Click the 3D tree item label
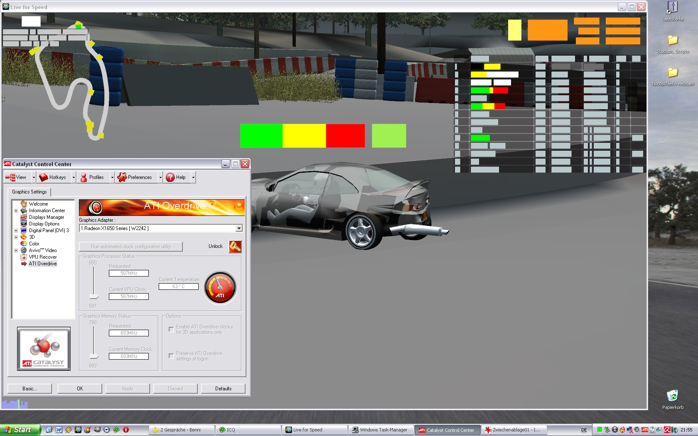This screenshot has width=698, height=436. coord(32,237)
